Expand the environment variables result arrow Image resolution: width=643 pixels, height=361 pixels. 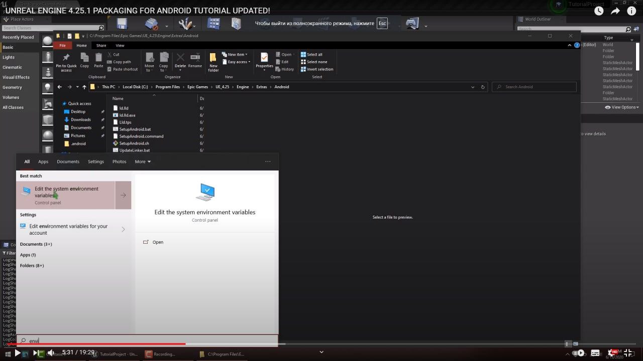[x=123, y=195]
